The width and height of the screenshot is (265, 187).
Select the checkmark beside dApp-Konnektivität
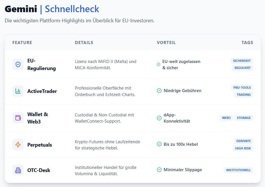tap(159, 118)
